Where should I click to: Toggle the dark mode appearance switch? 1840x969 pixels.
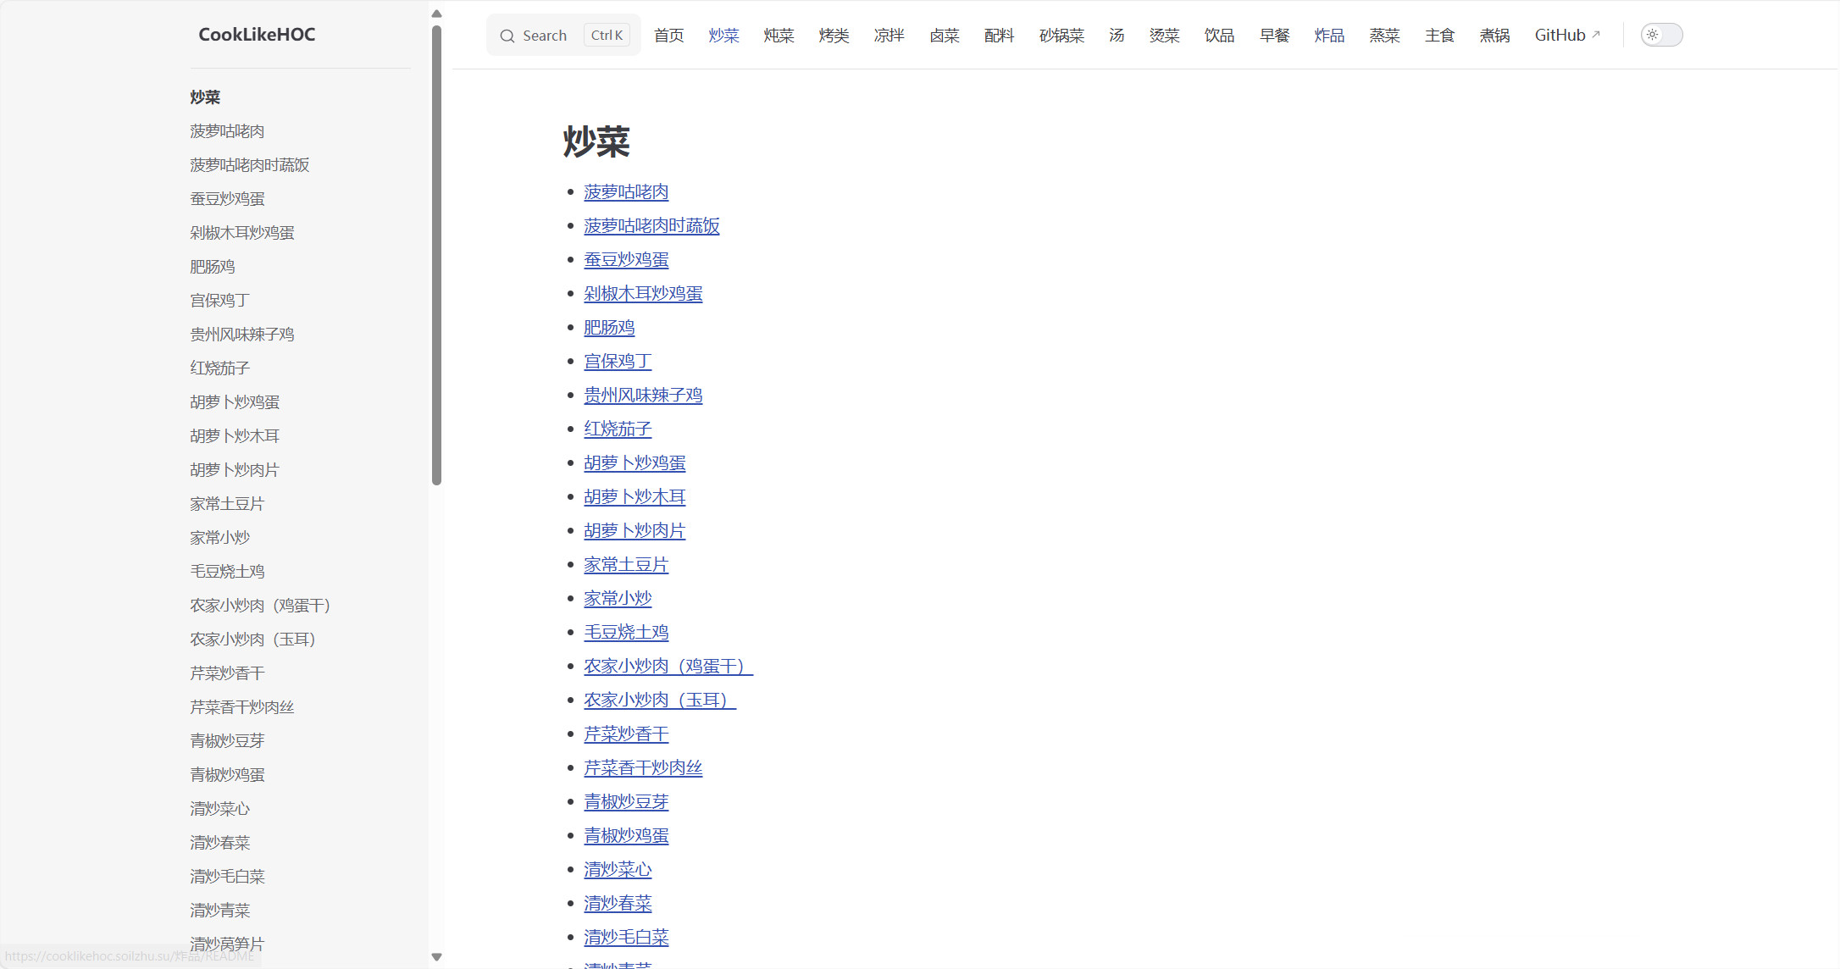point(1660,35)
